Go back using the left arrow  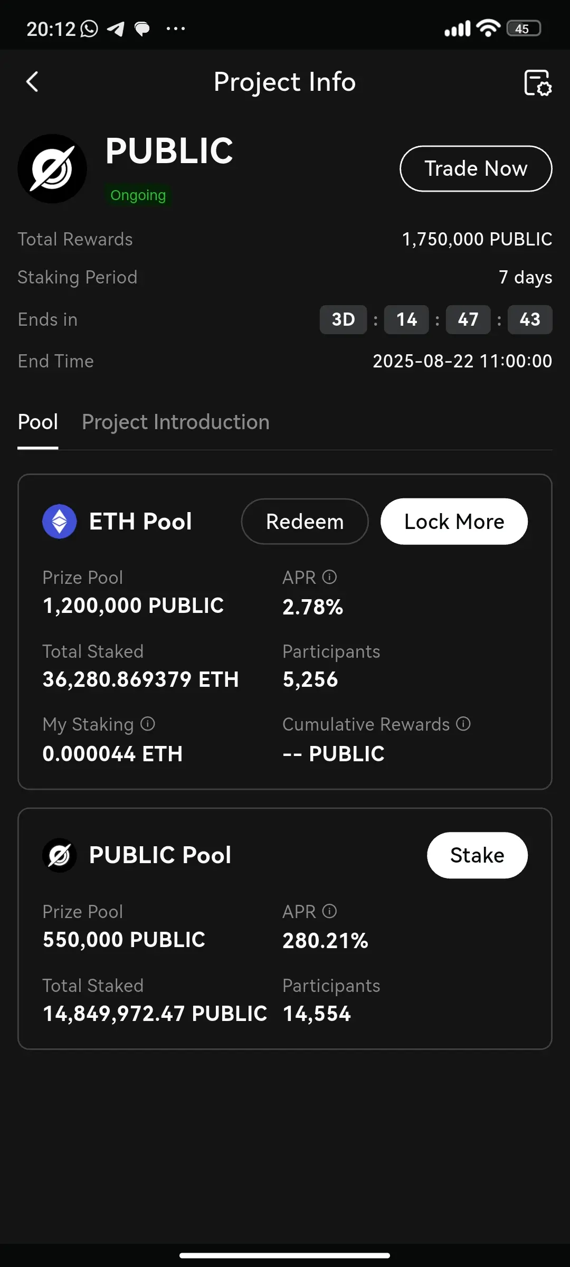click(32, 82)
